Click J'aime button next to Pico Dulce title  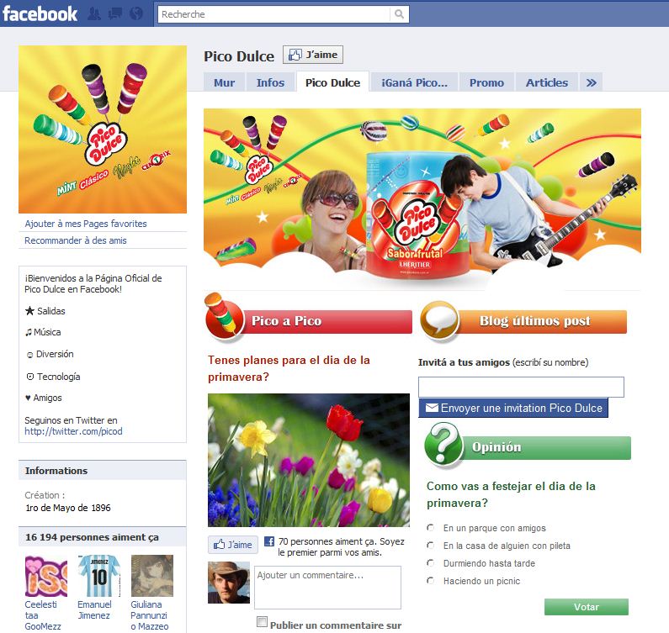point(313,55)
